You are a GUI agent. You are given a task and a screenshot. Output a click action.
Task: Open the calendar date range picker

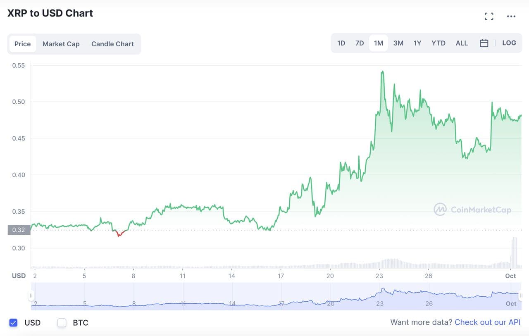point(484,43)
